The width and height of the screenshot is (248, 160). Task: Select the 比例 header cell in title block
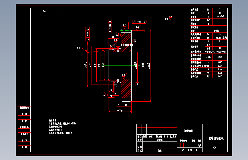coord(199,141)
